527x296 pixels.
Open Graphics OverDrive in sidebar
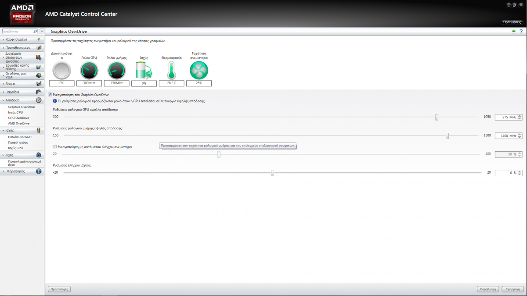[22, 107]
